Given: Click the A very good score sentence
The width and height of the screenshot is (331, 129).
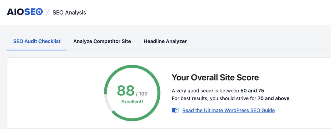Looking at the screenshot, I should click(206, 91).
